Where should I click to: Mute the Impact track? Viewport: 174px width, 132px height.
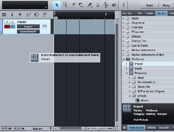[7, 22]
